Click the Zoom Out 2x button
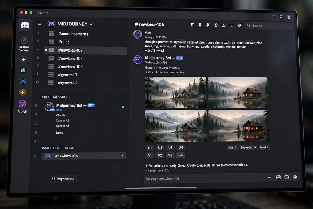The image size is (313, 209). pyautogui.click(x=248, y=148)
